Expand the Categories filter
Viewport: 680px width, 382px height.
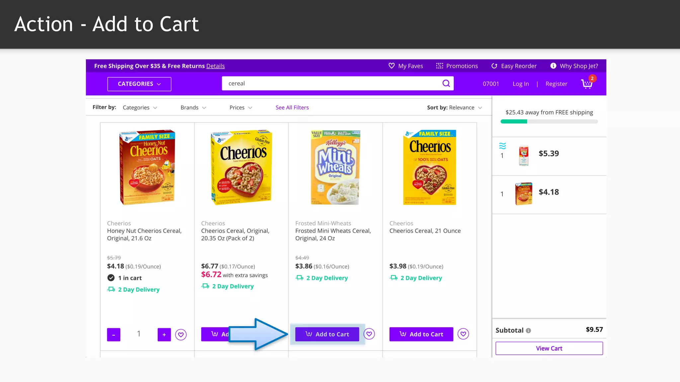tap(140, 107)
